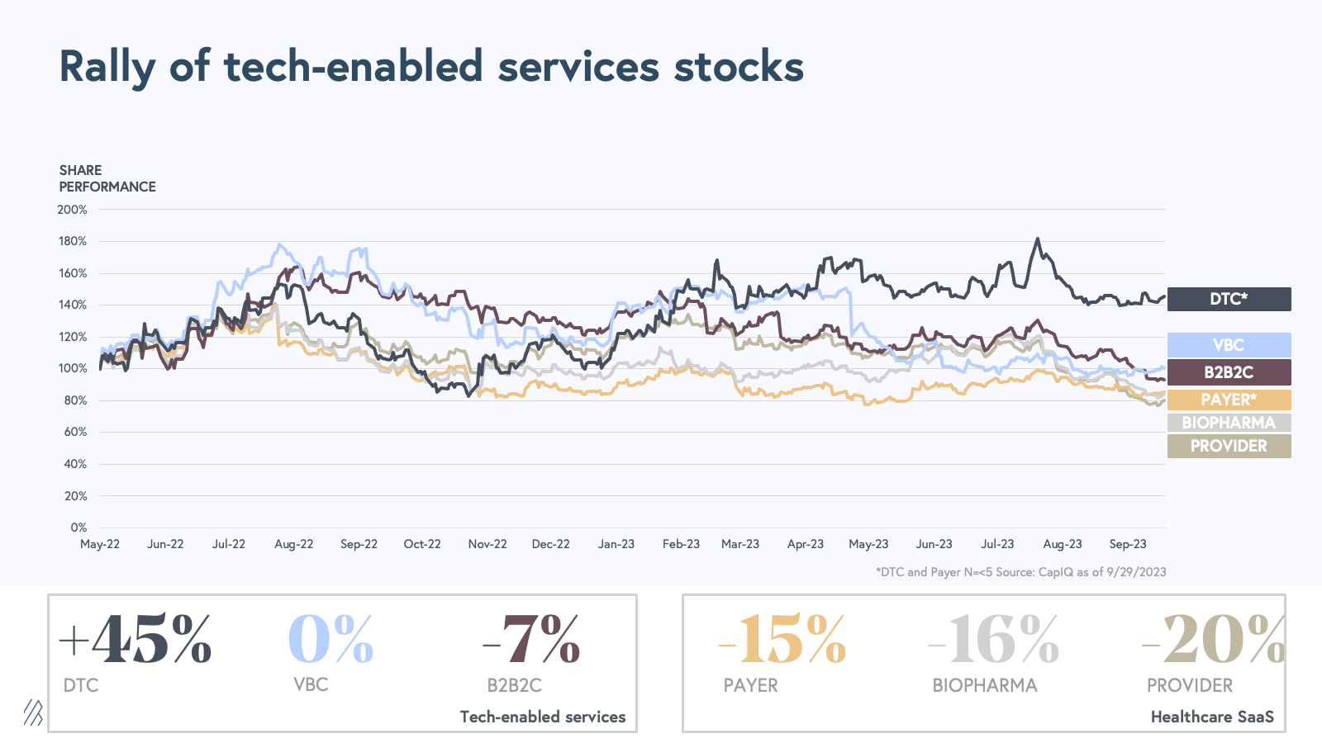The height and width of the screenshot is (743, 1322).
Task: Click the Healthcare SaaS caption
Action: pos(1212,717)
